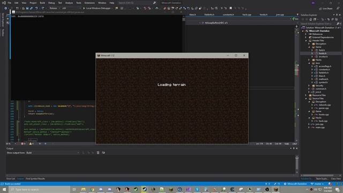The image size is (343, 193).
Task: Toggle word wrap icon in Output toolbar
Action: (x=103, y=153)
